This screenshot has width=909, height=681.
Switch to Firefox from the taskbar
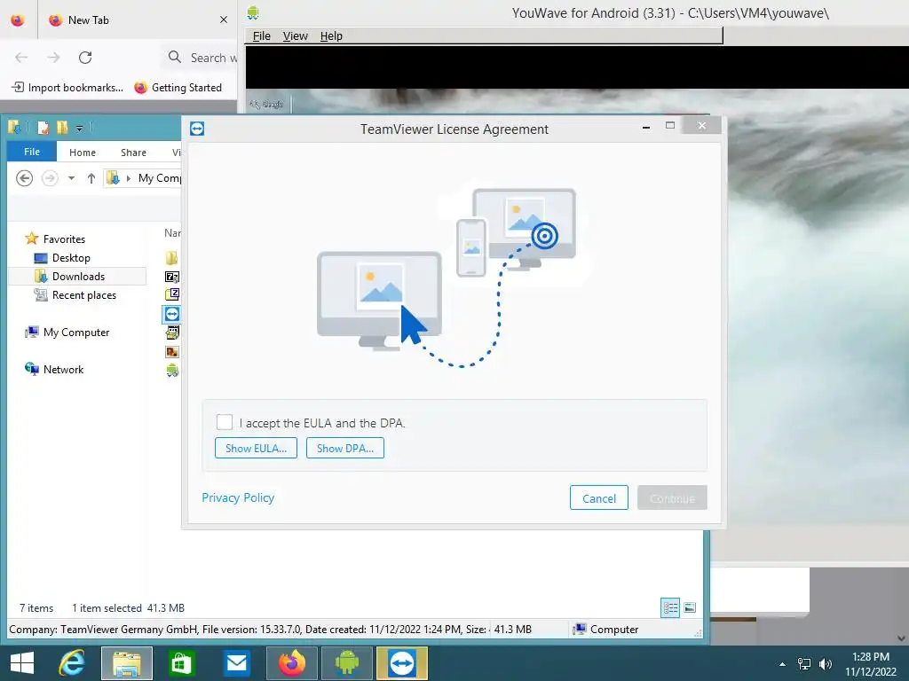[x=291, y=663]
